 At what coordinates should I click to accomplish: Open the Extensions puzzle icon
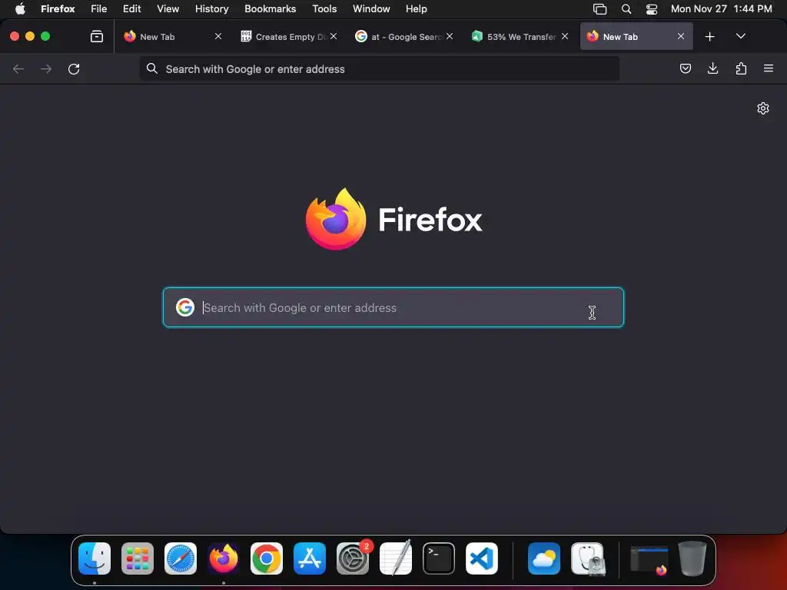(x=741, y=68)
